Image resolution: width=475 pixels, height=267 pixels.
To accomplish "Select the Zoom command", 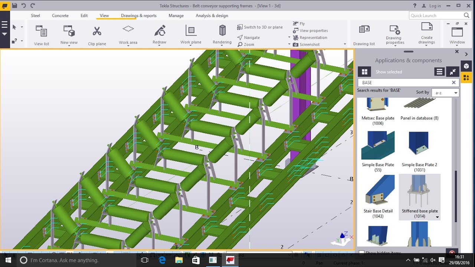I will click(246, 44).
